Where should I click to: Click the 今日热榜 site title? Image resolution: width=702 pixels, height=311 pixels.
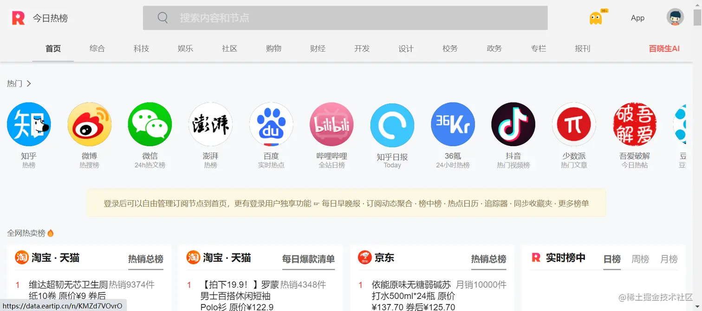[x=50, y=18]
